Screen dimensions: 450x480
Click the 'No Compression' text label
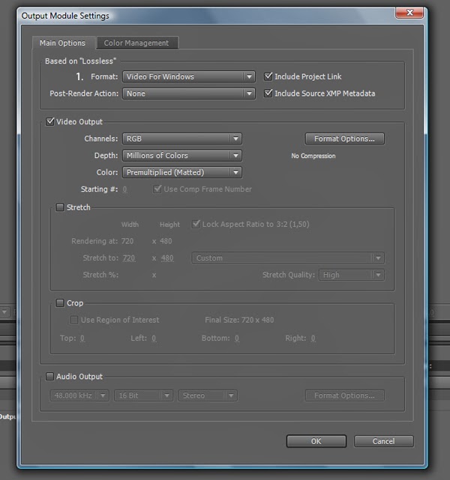click(x=313, y=156)
